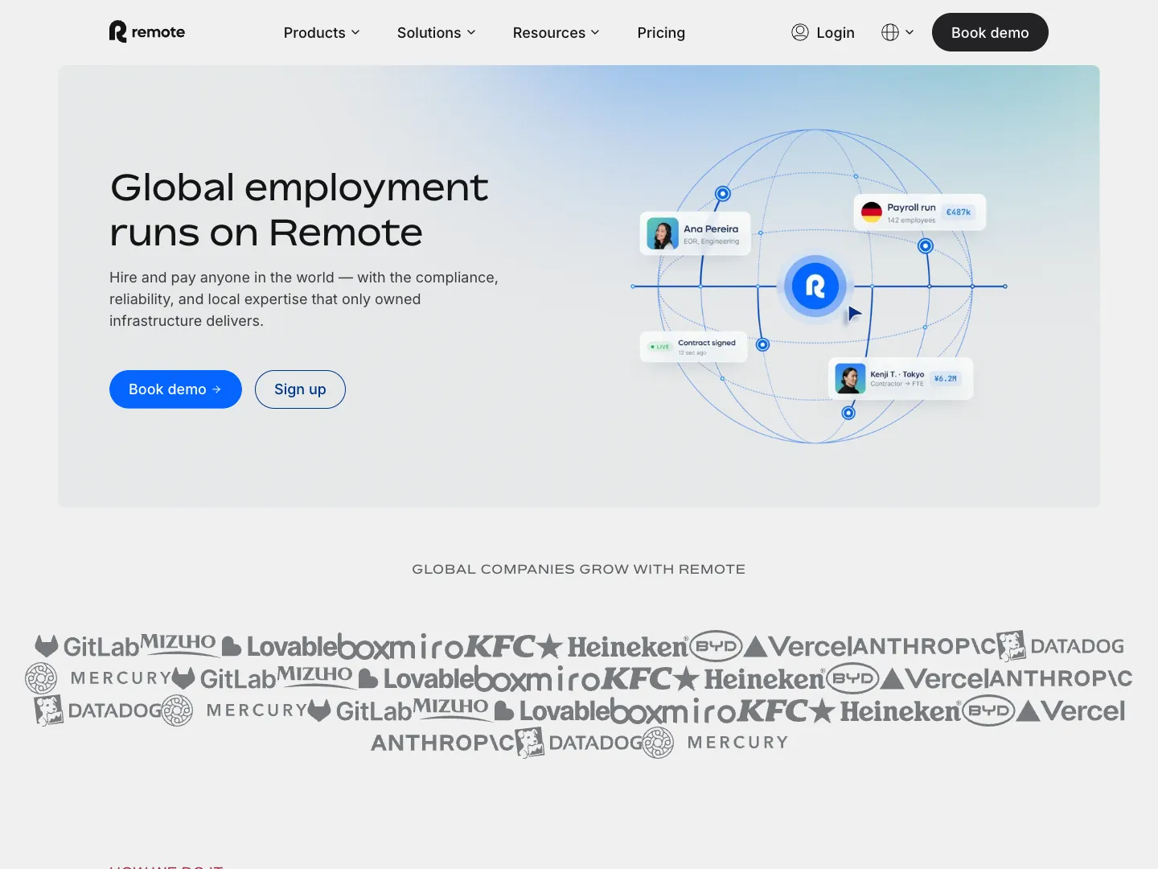Click the Contract signed live card
Screen dimensions: 1158x869
click(x=694, y=347)
